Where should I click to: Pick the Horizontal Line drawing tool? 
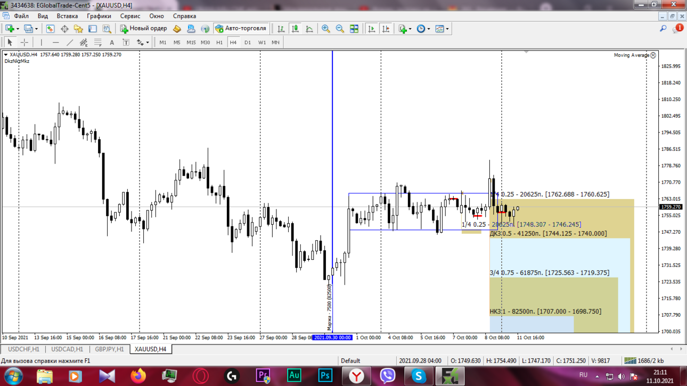(55, 43)
